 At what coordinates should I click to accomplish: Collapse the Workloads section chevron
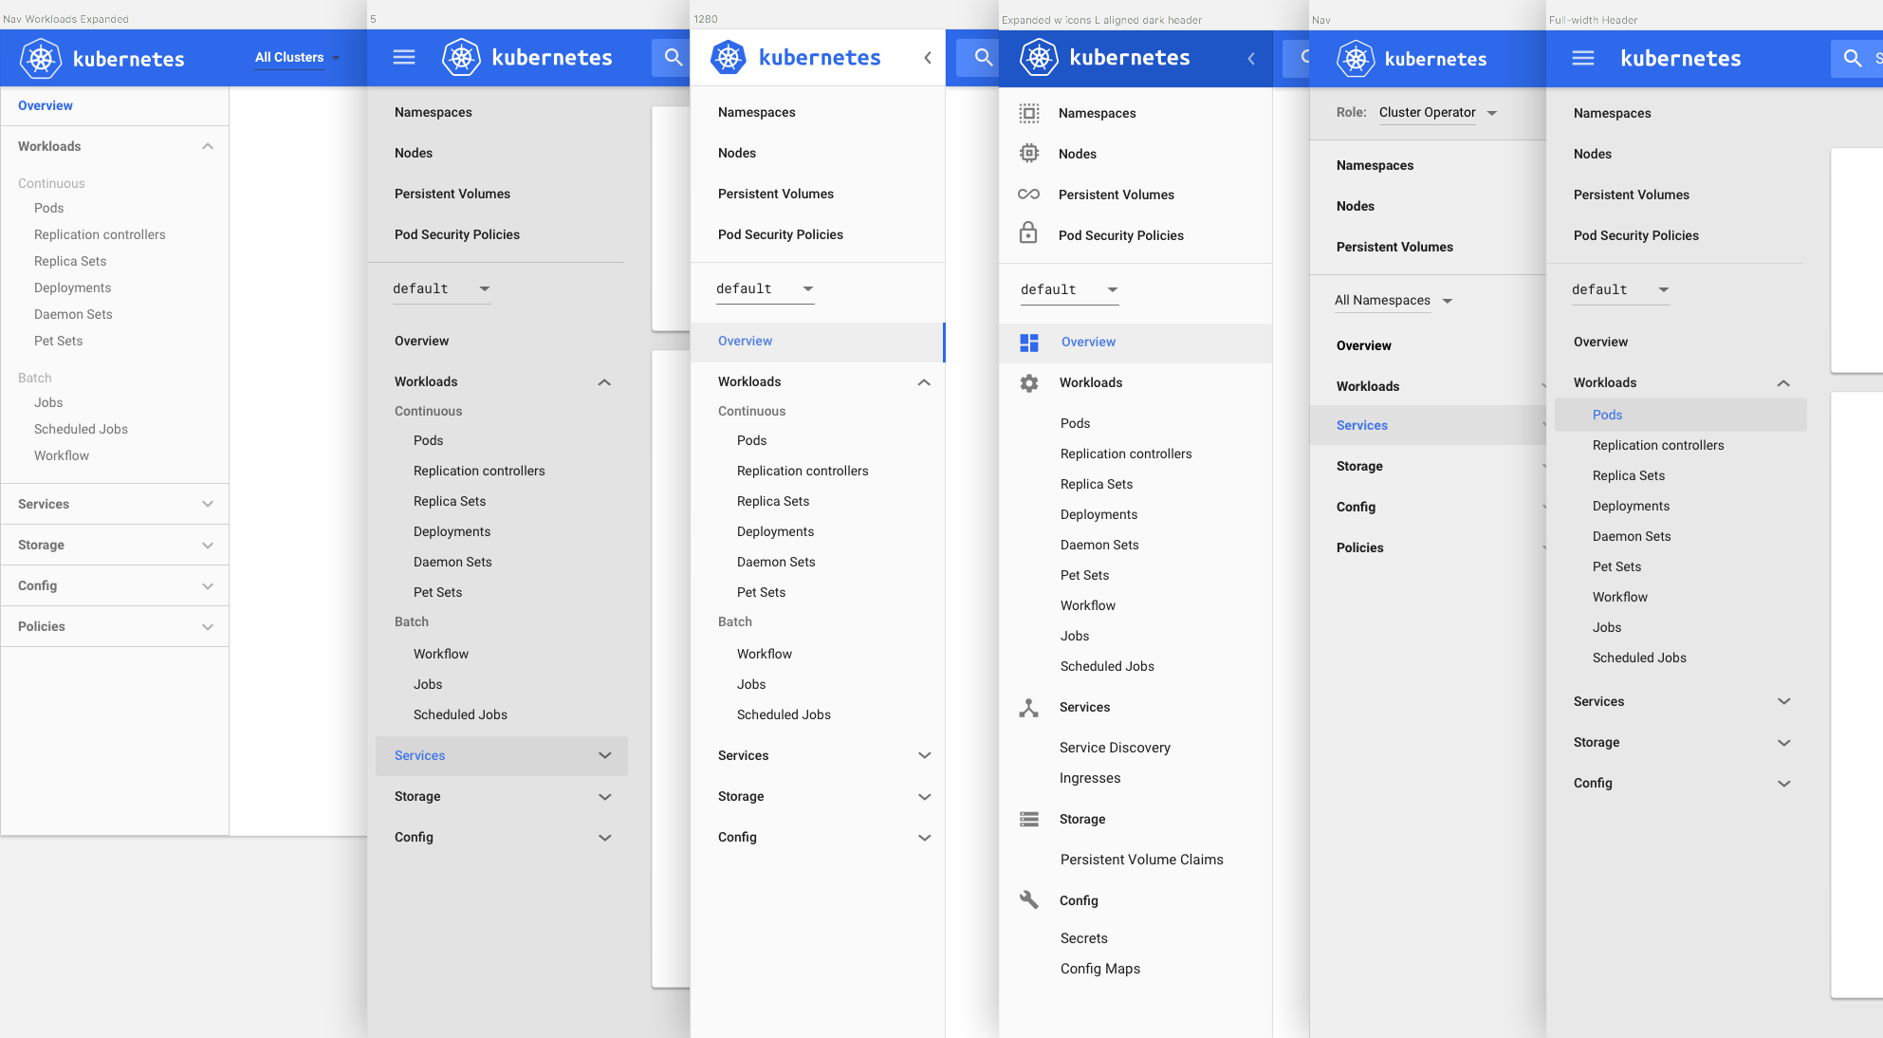tap(1783, 382)
